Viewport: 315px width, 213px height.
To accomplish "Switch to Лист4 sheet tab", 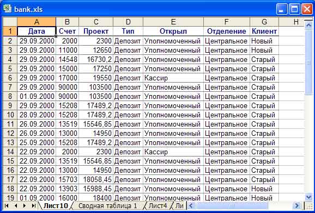I will [157, 205].
